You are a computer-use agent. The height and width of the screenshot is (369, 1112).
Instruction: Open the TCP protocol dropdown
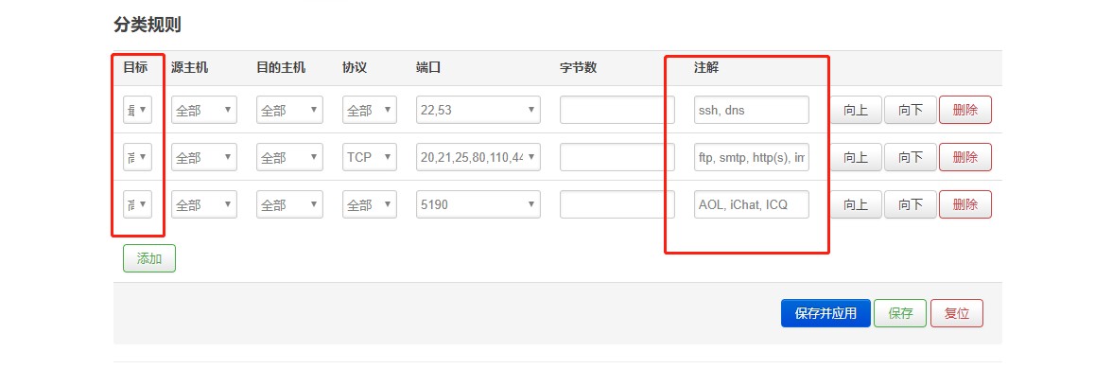370,157
